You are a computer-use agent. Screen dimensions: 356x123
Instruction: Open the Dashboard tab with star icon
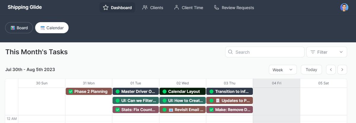(x=117, y=8)
